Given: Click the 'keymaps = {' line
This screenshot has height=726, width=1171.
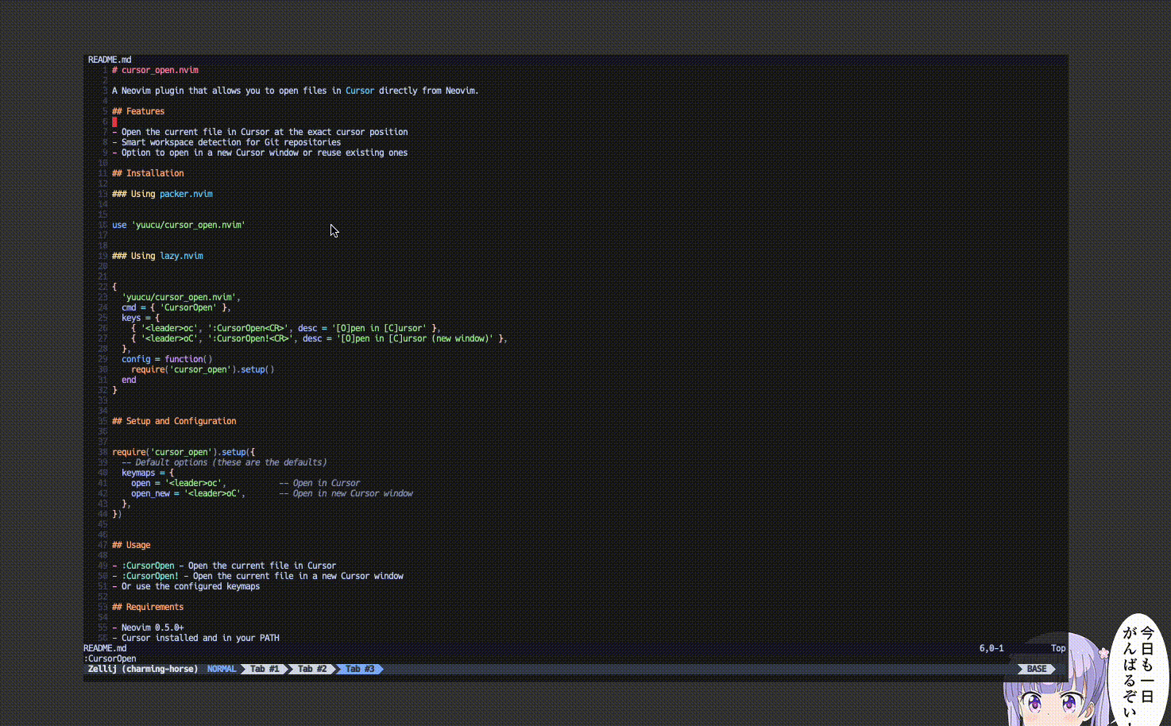Looking at the screenshot, I should pyautogui.click(x=148, y=473).
